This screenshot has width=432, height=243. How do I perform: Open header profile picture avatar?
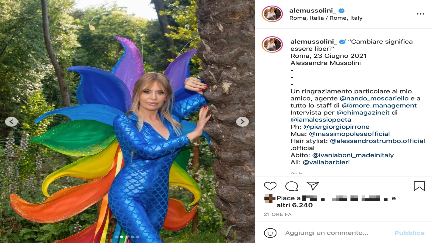coord(272,14)
